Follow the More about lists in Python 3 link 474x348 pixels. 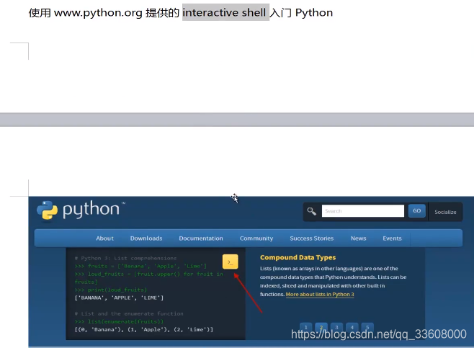pos(320,294)
